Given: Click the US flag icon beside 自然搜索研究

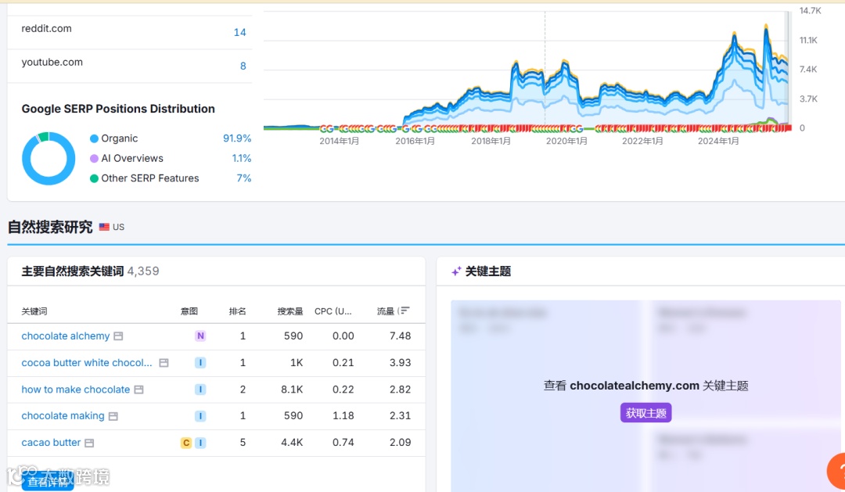Looking at the screenshot, I should coord(104,227).
